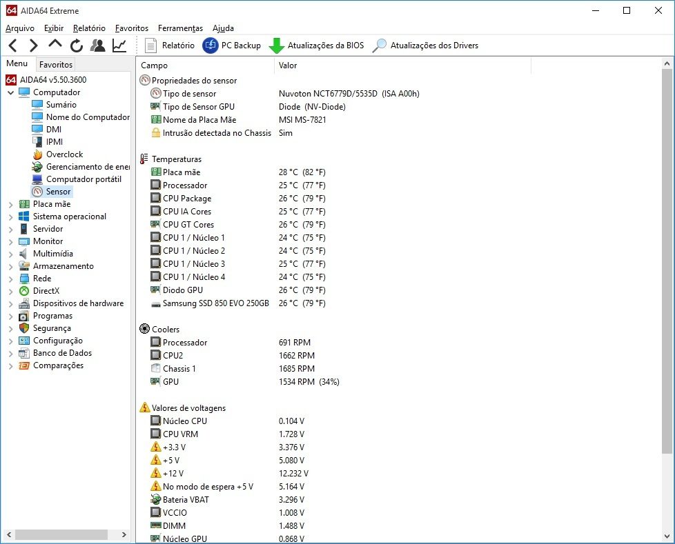675x544 pixels.
Task: Go back with the left arrow icon
Action: (13, 45)
